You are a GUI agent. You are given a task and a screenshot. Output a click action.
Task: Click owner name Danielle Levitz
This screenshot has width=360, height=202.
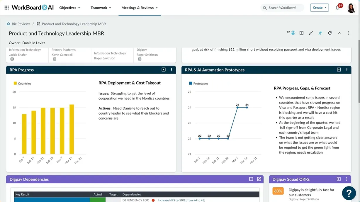tap(34, 43)
